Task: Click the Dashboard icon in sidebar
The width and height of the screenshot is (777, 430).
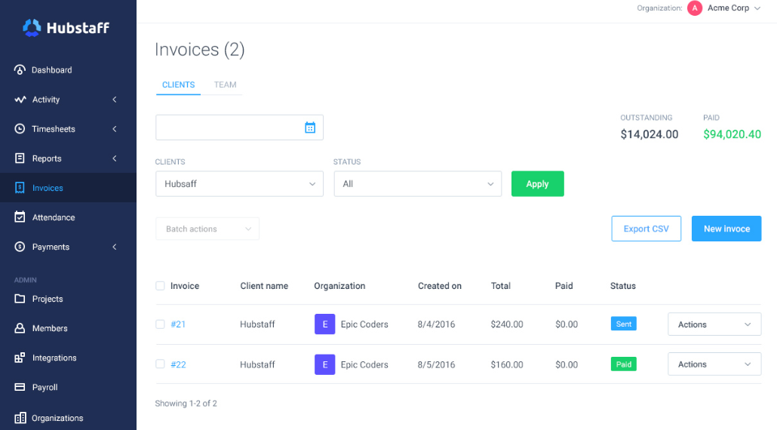Action: (x=20, y=70)
